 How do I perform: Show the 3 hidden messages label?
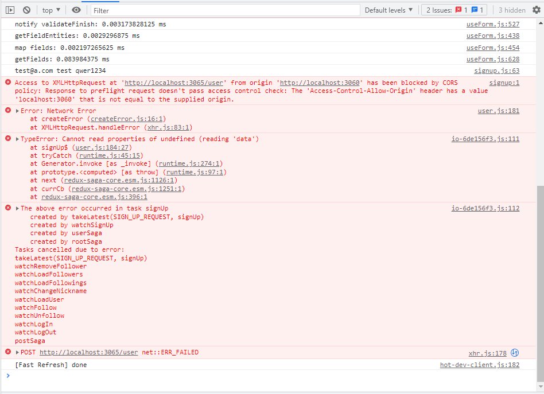[512, 10]
